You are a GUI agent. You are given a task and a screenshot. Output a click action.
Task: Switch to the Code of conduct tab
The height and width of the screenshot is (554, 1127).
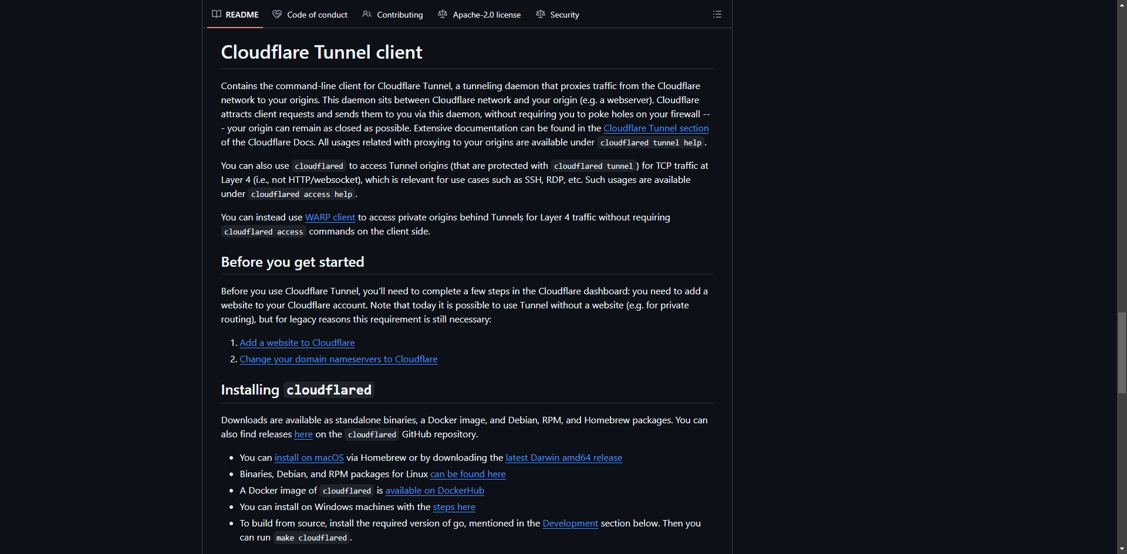(x=310, y=14)
